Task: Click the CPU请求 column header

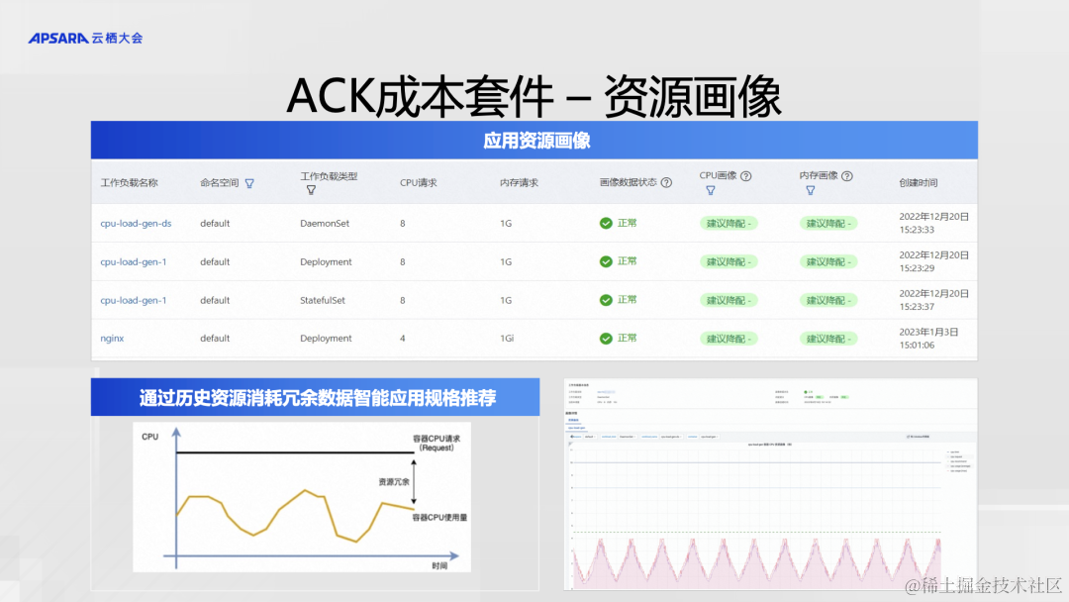Action: point(418,183)
